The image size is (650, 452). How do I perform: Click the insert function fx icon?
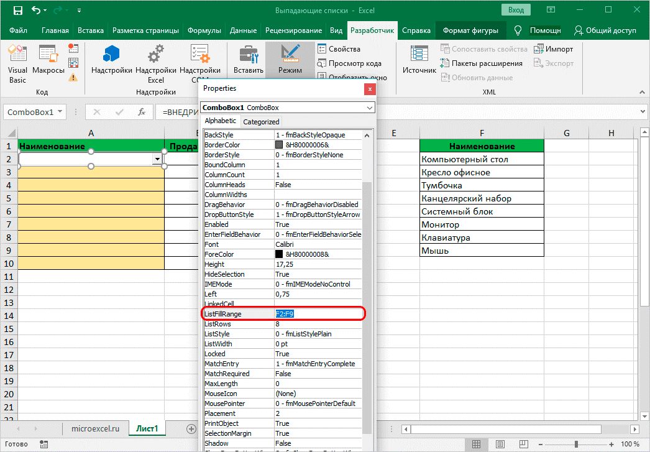point(142,112)
